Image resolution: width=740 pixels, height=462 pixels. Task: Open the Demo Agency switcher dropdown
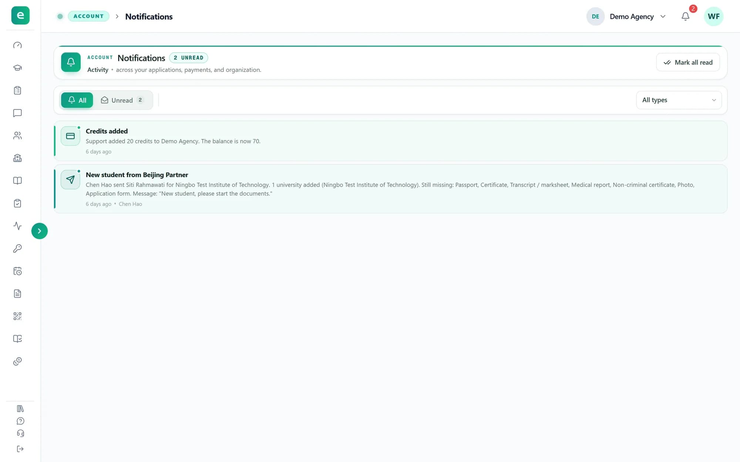(627, 16)
